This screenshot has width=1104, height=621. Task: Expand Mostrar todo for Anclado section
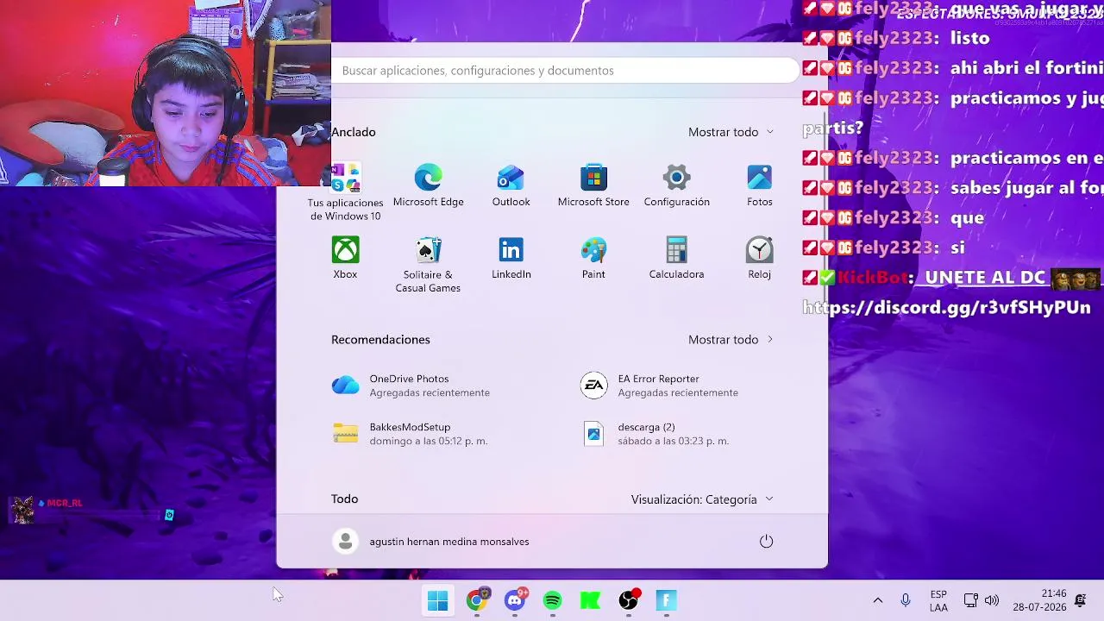tap(731, 132)
